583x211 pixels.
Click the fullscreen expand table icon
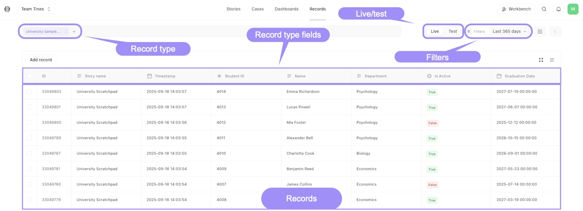pos(541,60)
